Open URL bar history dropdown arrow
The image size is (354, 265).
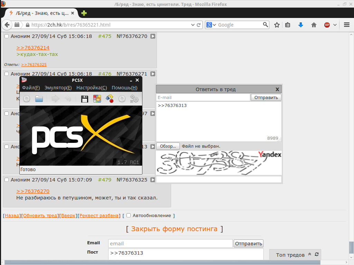(193, 25)
